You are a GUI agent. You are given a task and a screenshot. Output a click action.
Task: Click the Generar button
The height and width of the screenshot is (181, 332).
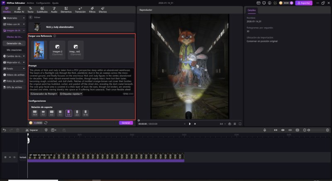[126, 123]
